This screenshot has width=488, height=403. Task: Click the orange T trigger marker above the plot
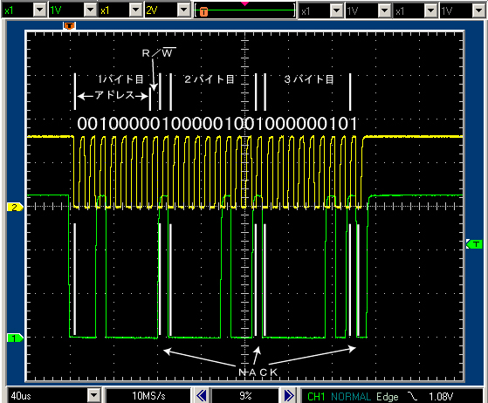point(69,26)
